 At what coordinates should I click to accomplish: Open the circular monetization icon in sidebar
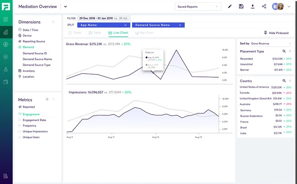point(6,44)
